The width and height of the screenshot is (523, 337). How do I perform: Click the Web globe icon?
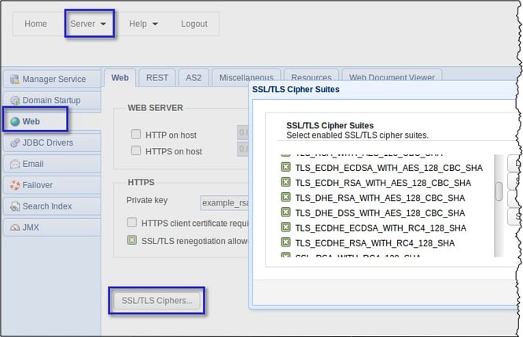pos(14,122)
